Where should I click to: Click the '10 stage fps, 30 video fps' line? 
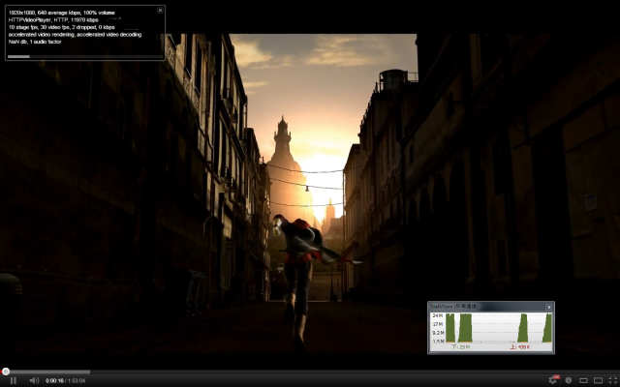(62, 27)
